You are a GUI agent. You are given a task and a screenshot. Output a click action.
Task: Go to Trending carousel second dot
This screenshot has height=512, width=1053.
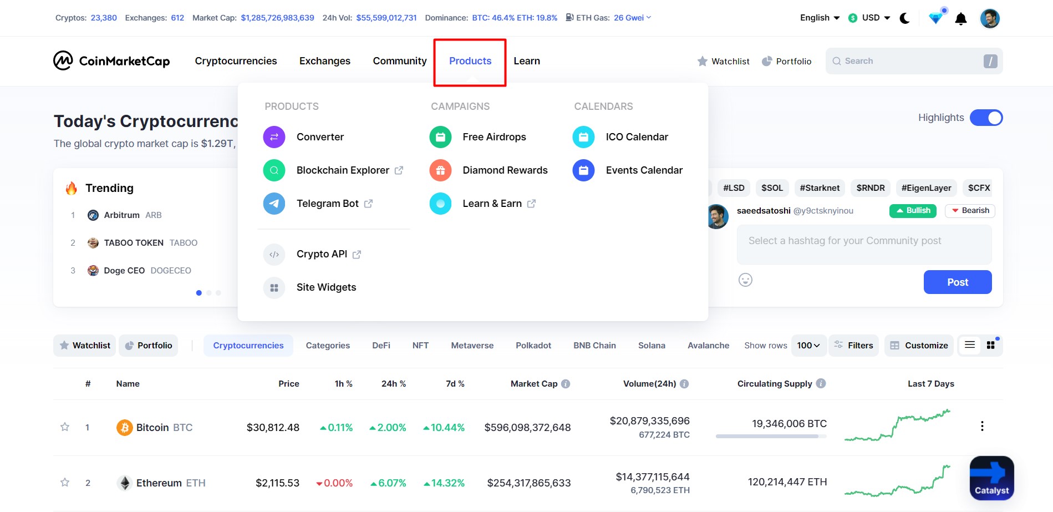point(208,293)
